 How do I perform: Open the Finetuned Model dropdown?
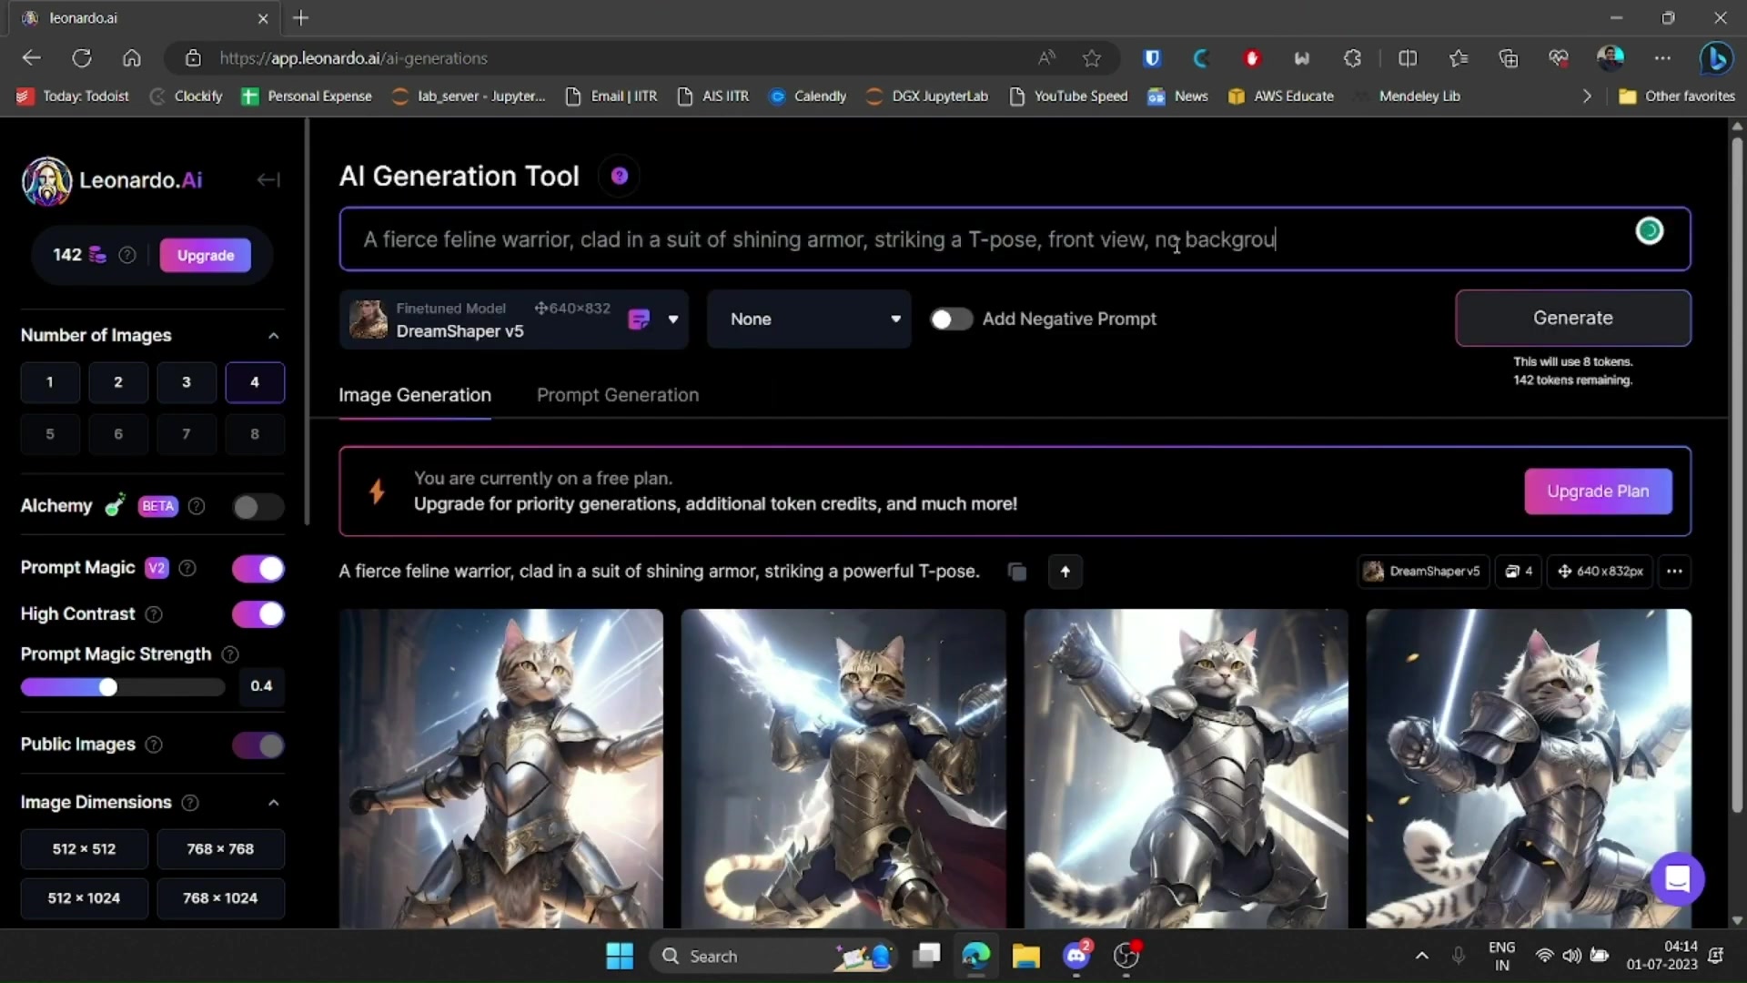click(x=673, y=319)
